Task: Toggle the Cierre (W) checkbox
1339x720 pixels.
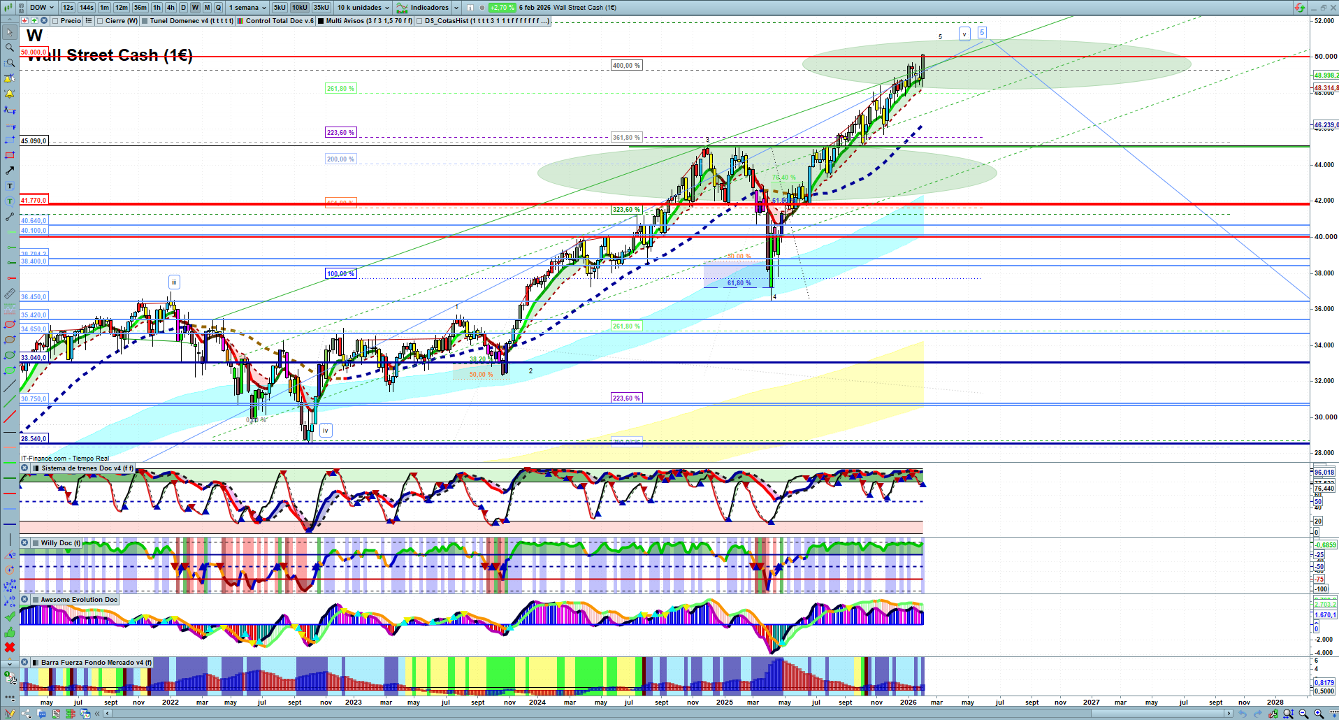Action: 101,21
